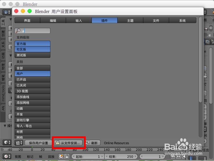214x161 pixels.
Task: Click the timeline ruler at frame 120
Action: 96,150
